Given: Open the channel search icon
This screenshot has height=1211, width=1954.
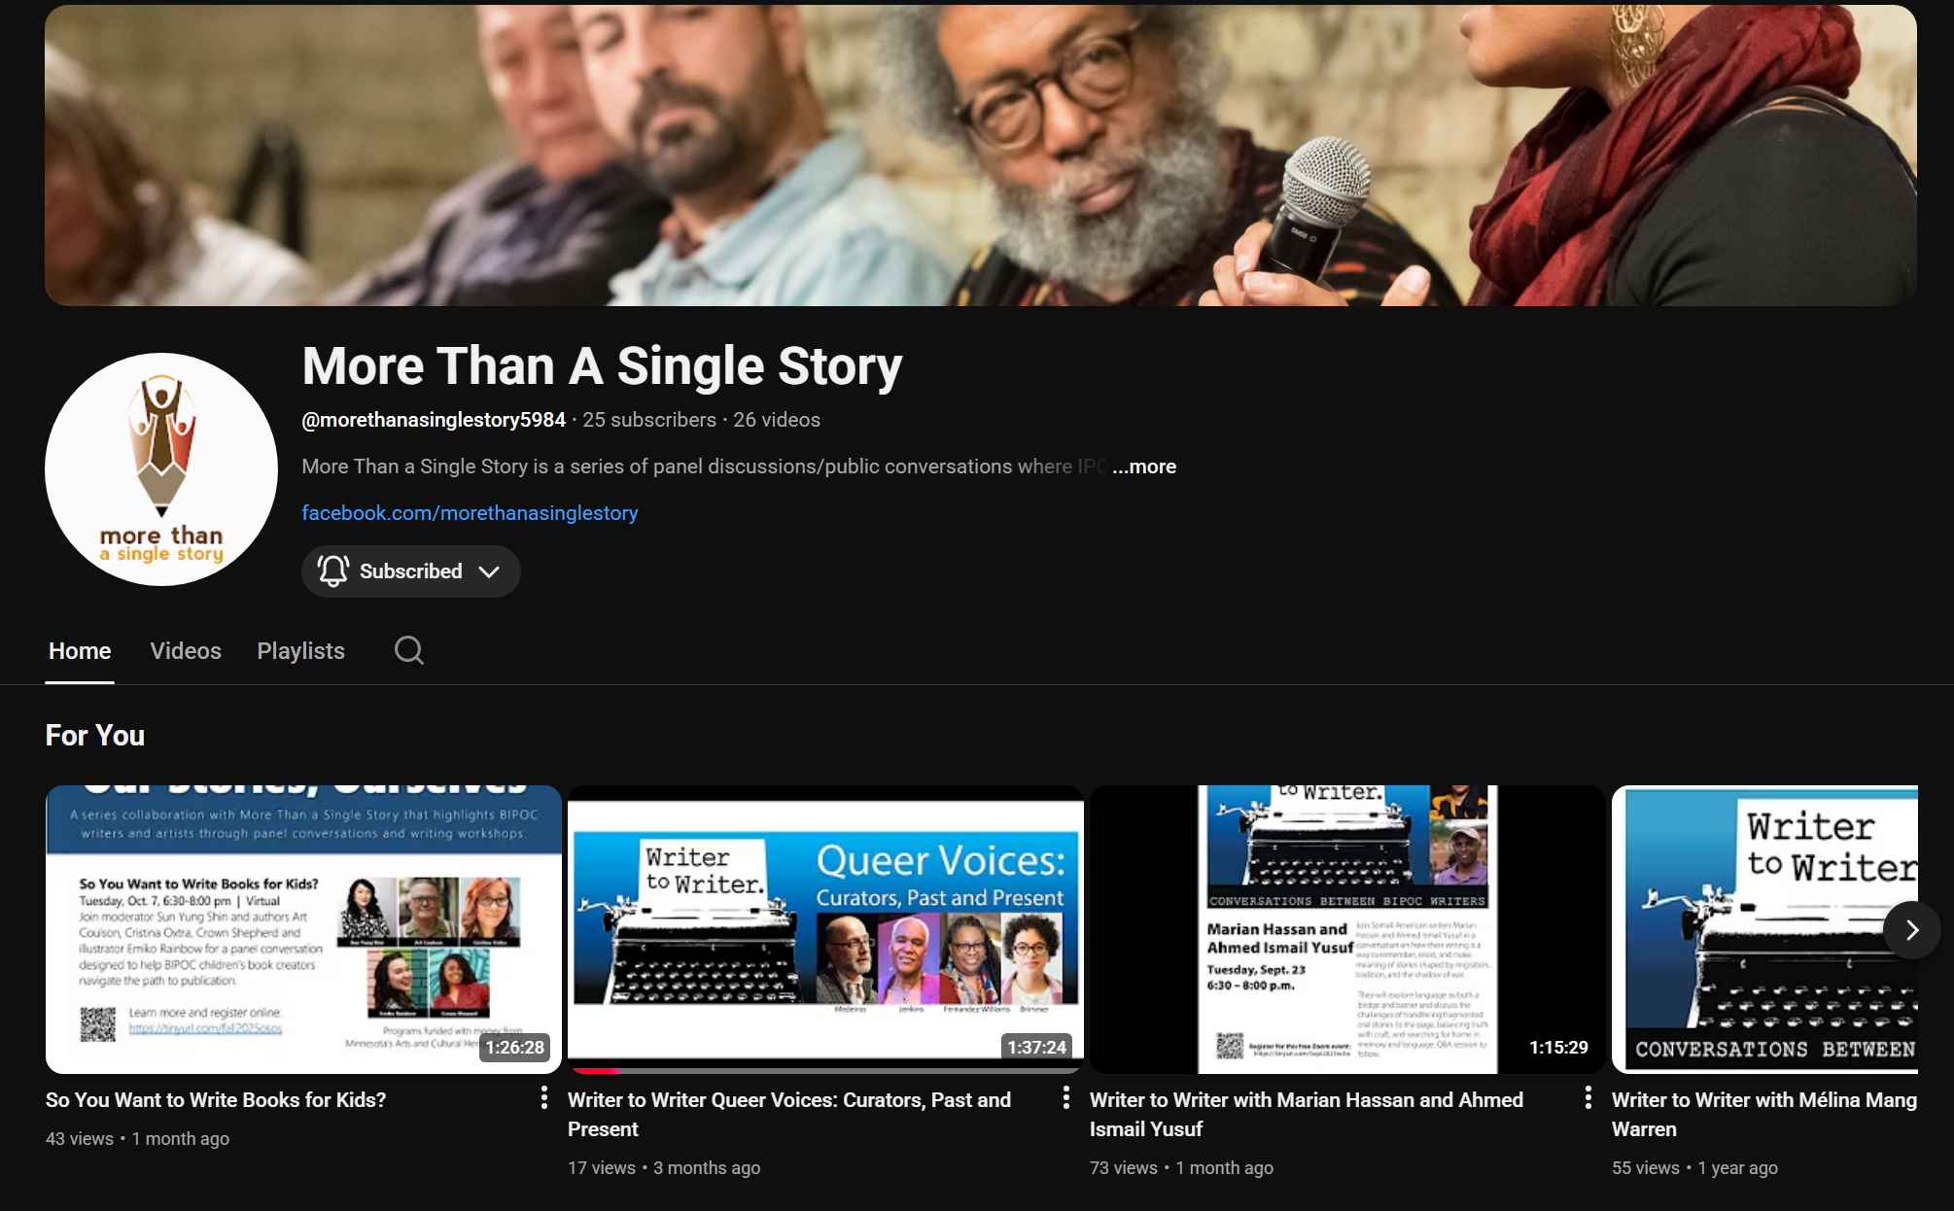Looking at the screenshot, I should click(408, 650).
